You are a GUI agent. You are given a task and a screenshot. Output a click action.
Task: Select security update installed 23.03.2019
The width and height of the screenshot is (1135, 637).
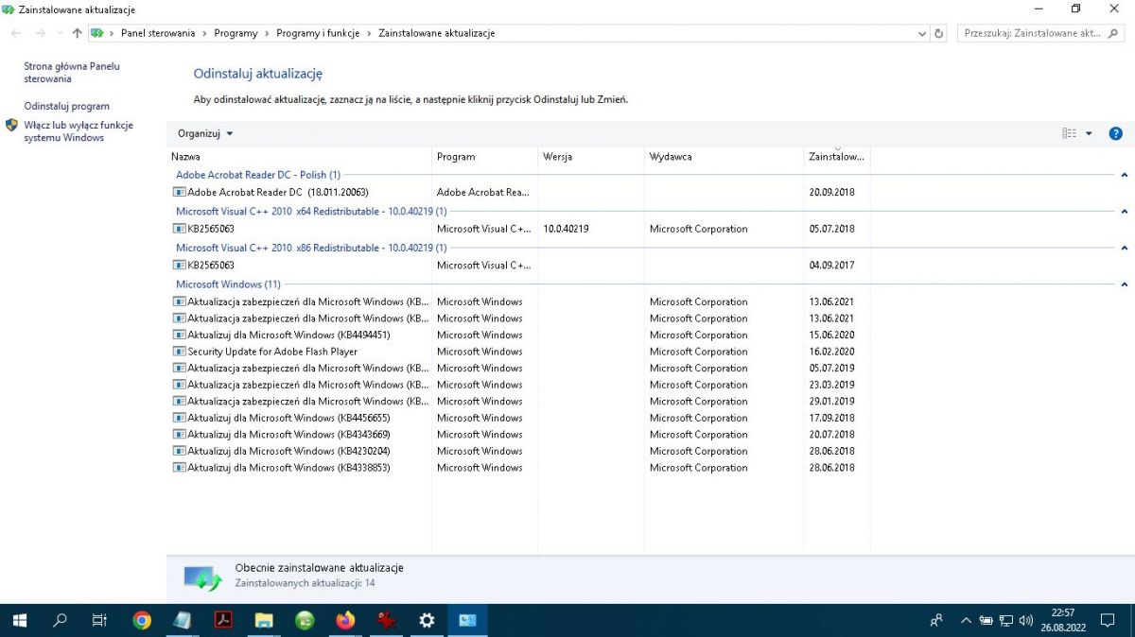pyautogui.click(x=518, y=385)
